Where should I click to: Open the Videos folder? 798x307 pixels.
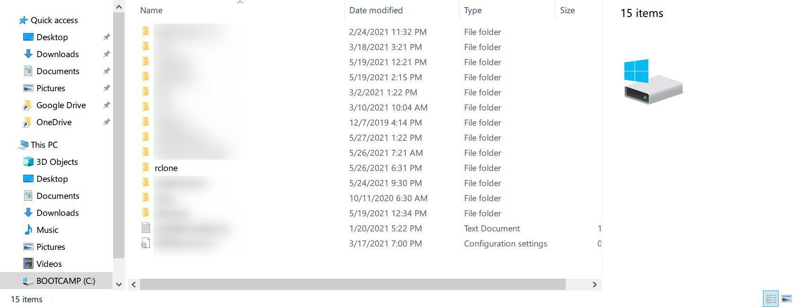(49, 264)
